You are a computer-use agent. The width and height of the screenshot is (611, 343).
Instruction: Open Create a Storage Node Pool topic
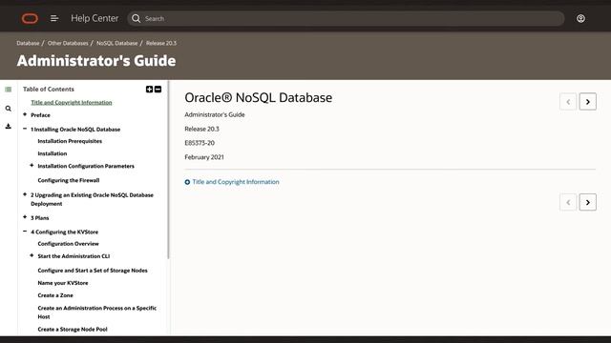pyautogui.click(x=73, y=330)
